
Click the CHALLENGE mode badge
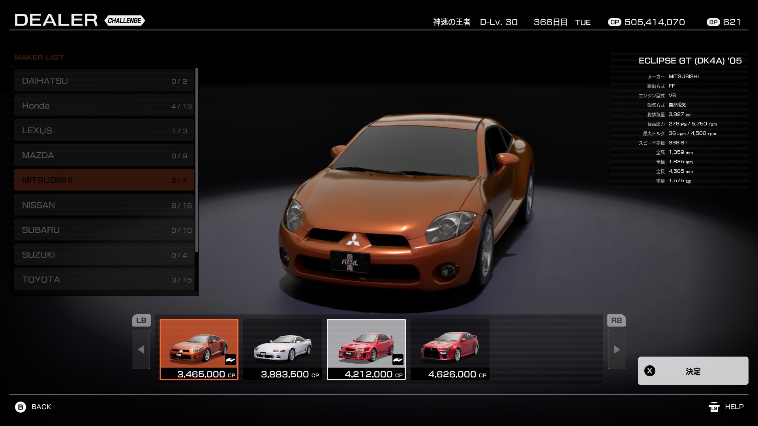(x=125, y=21)
